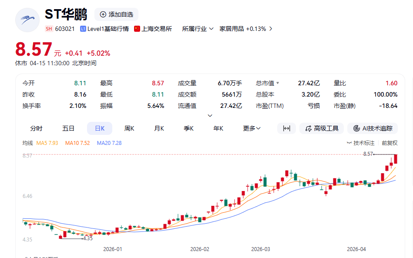
Task: Add stock via 添加自选 button
Action: pos(117,14)
